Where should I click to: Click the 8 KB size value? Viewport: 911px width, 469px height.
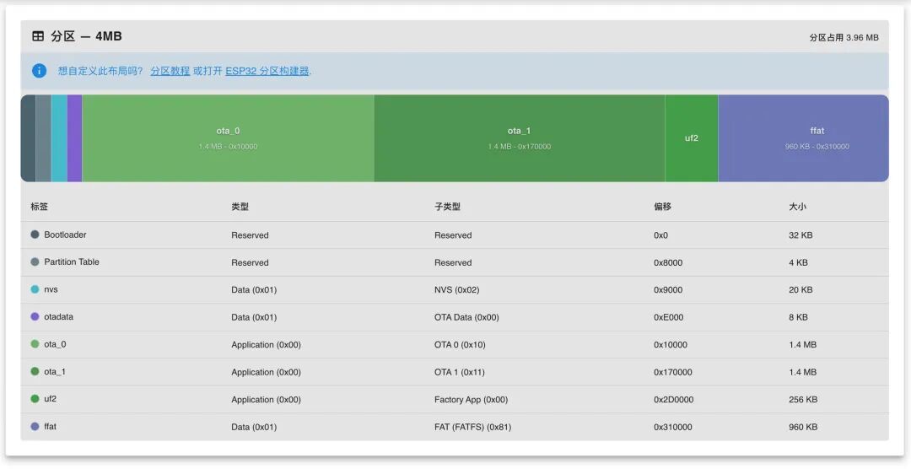coord(798,317)
